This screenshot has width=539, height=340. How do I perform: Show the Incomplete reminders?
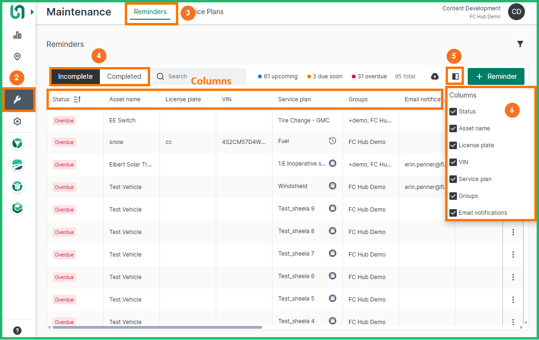pos(75,76)
